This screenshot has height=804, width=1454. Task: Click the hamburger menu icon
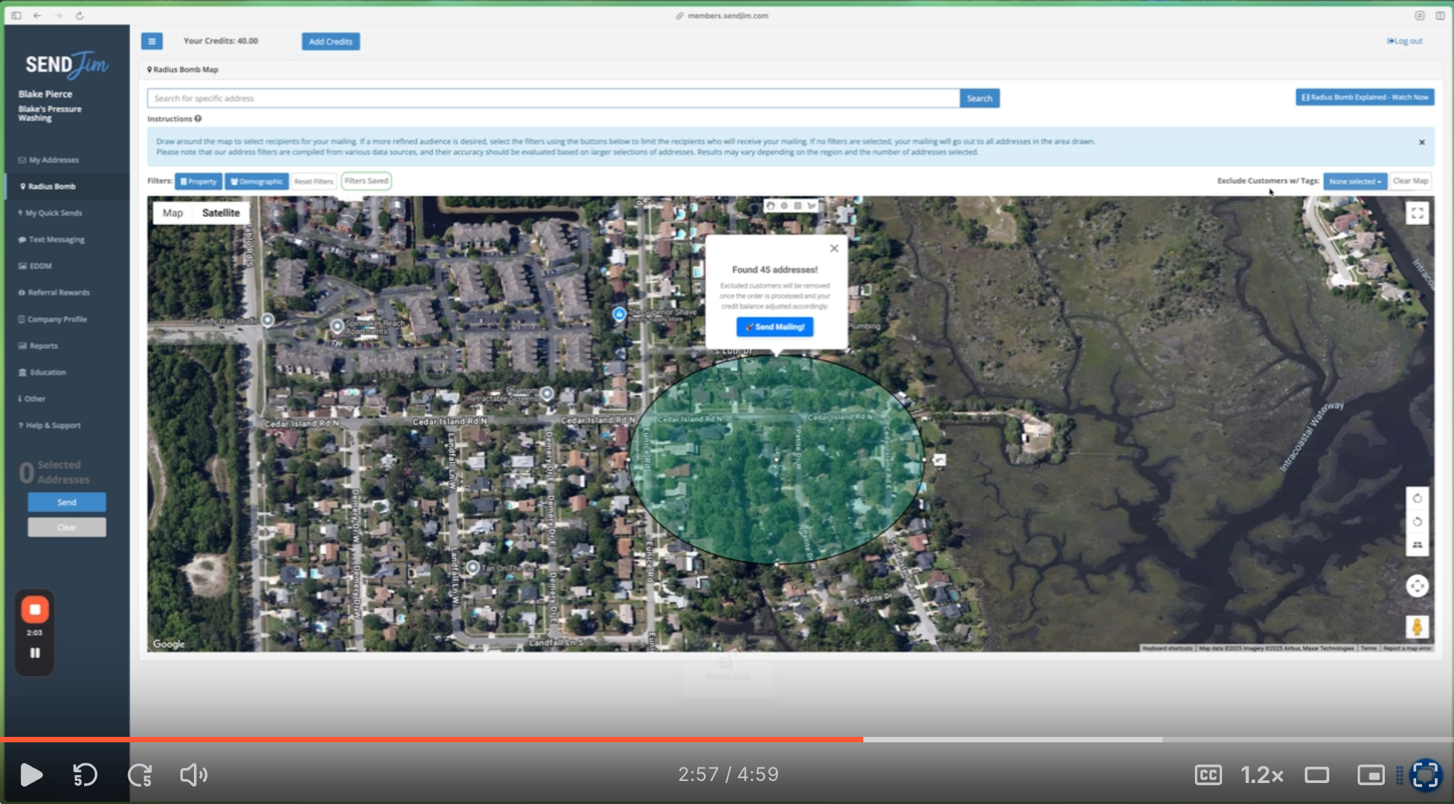pos(151,41)
